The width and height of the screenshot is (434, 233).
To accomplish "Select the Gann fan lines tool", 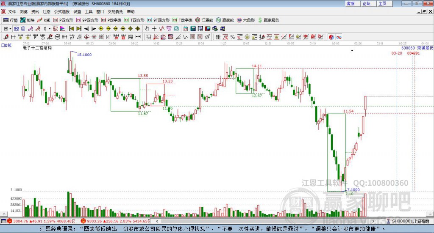I will (156, 37).
